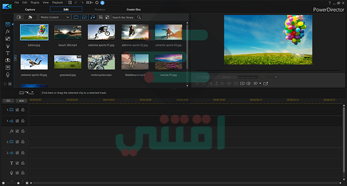
Task: Click the preview volume speaker icon
Action: (x=248, y=84)
